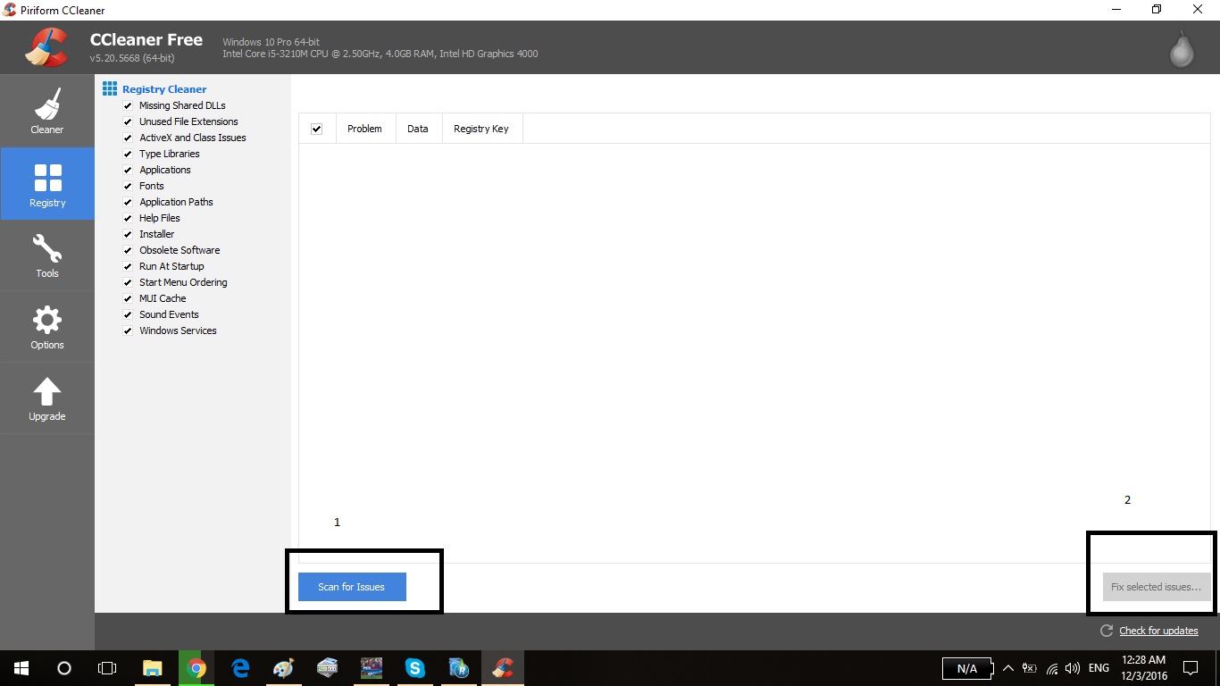
Task: Open the Action Center notifications icon
Action: (x=1190, y=668)
